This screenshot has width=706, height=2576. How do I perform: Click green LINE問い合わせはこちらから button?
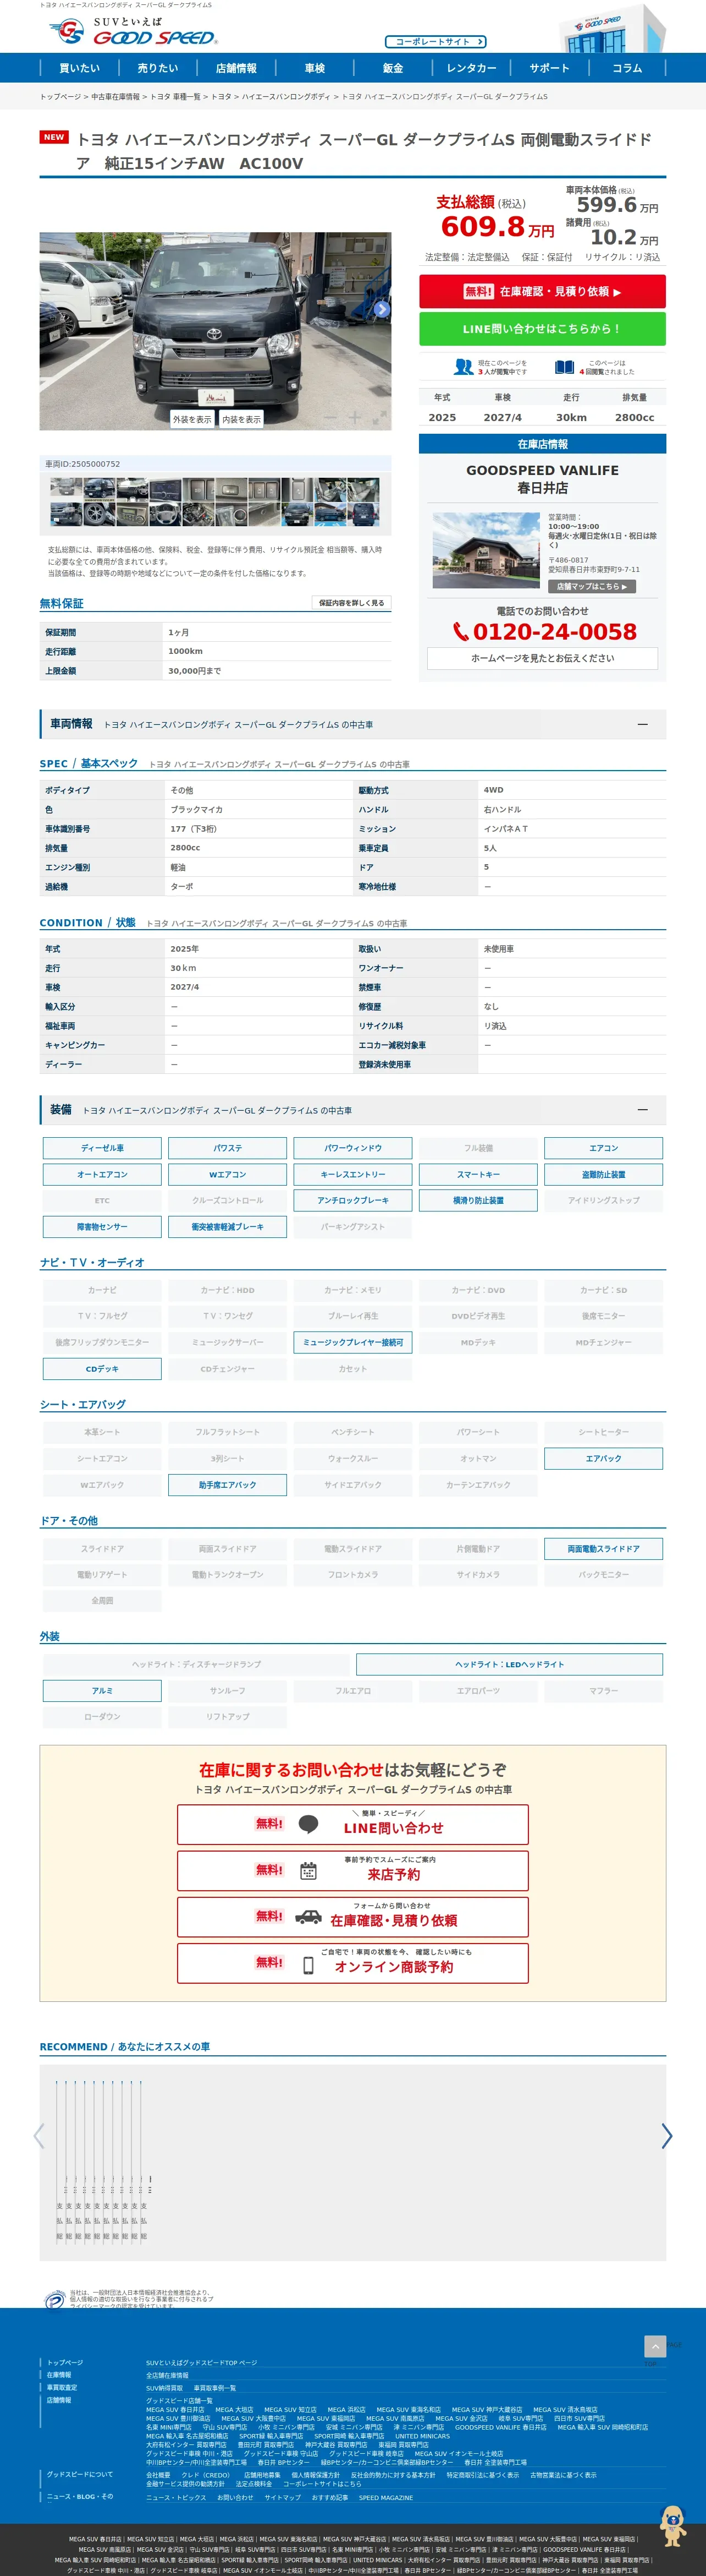542,329
